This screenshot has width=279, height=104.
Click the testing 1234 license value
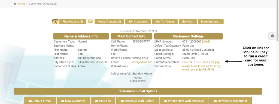pos(140,58)
